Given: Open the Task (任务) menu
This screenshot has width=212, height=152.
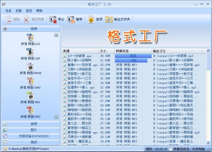Looking at the screenshot, I should [x=8, y=11].
